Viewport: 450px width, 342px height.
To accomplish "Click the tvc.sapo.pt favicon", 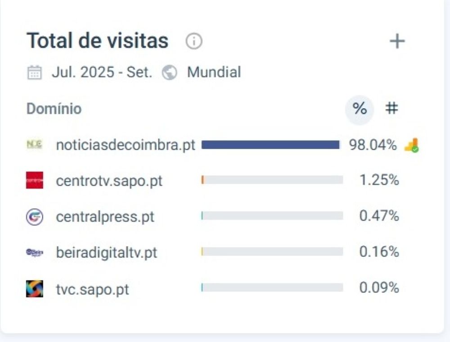I will tap(35, 288).
